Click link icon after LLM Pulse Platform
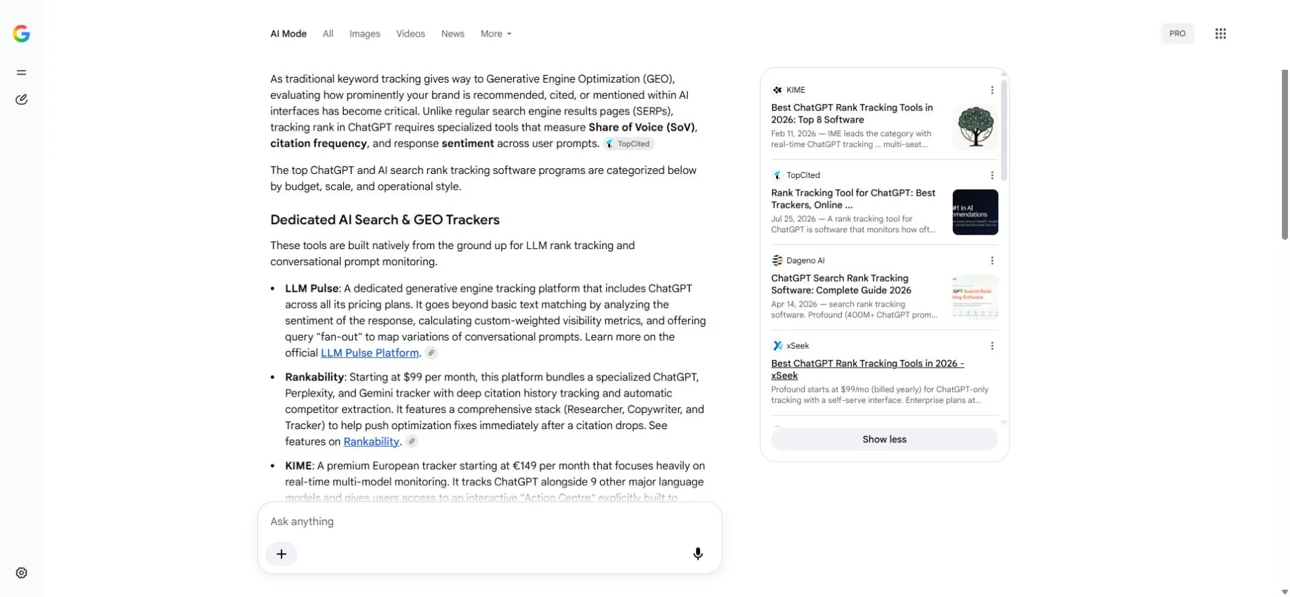This screenshot has width=1290, height=597. pos(431,353)
